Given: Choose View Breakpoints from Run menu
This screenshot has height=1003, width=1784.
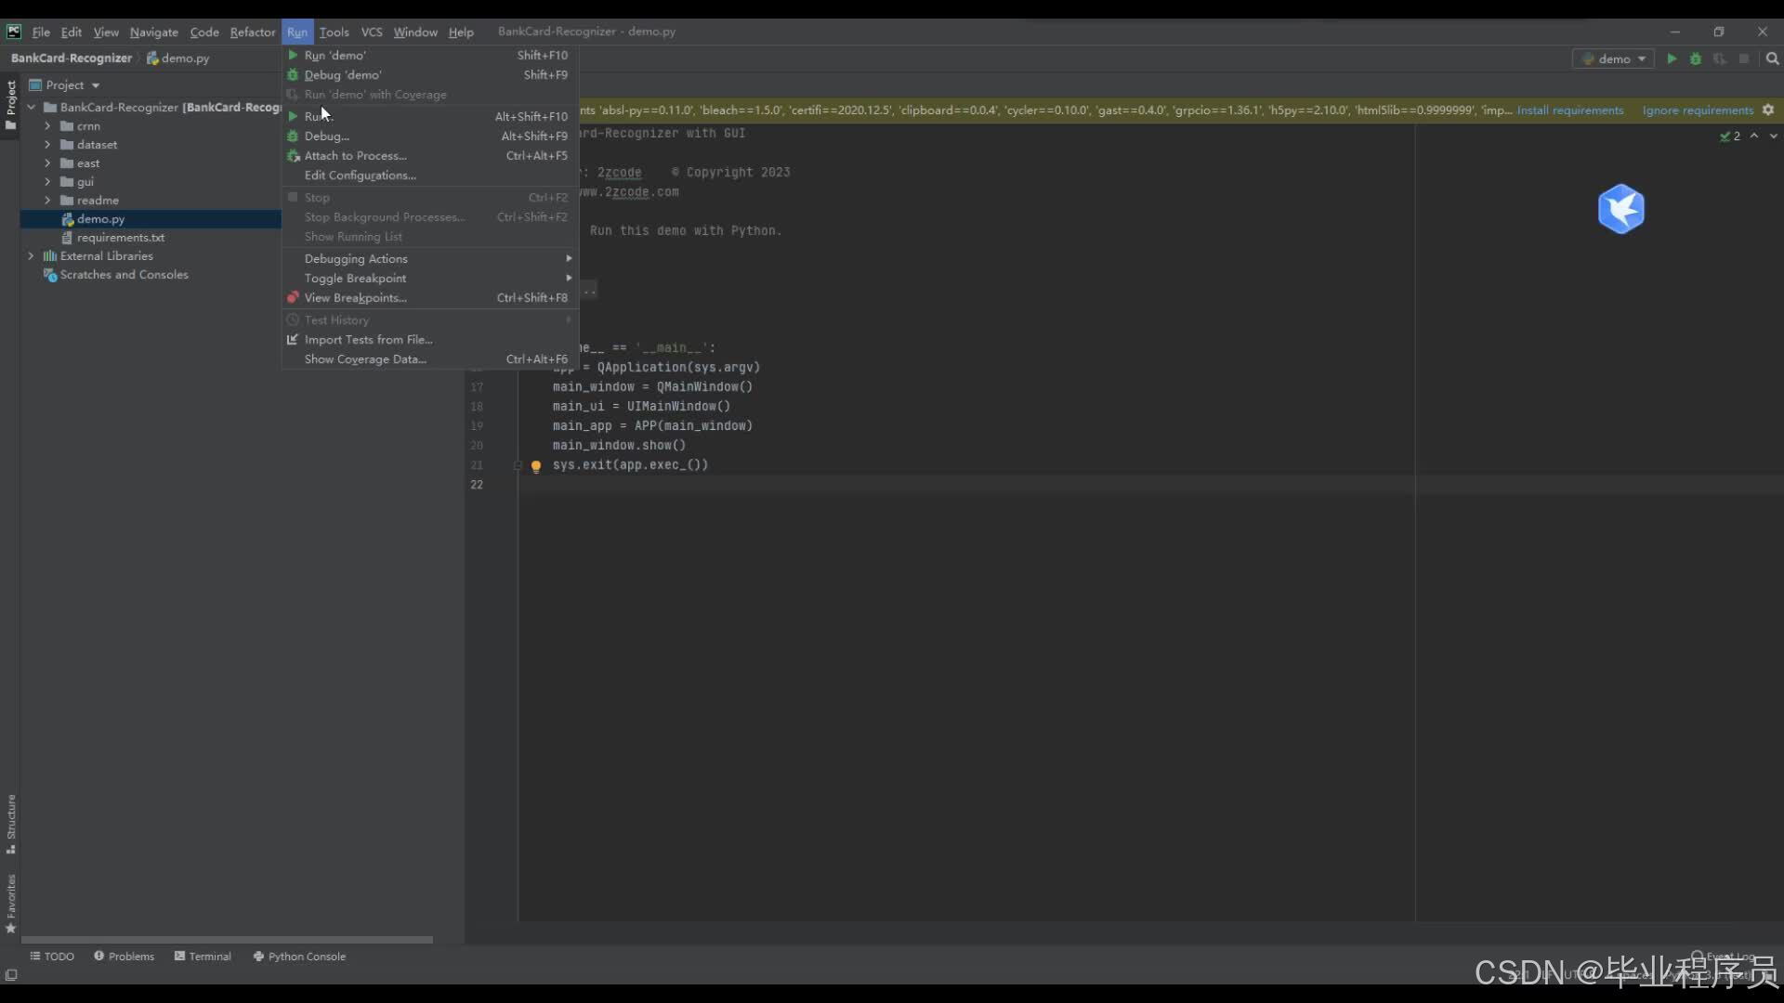Looking at the screenshot, I should click(x=355, y=298).
